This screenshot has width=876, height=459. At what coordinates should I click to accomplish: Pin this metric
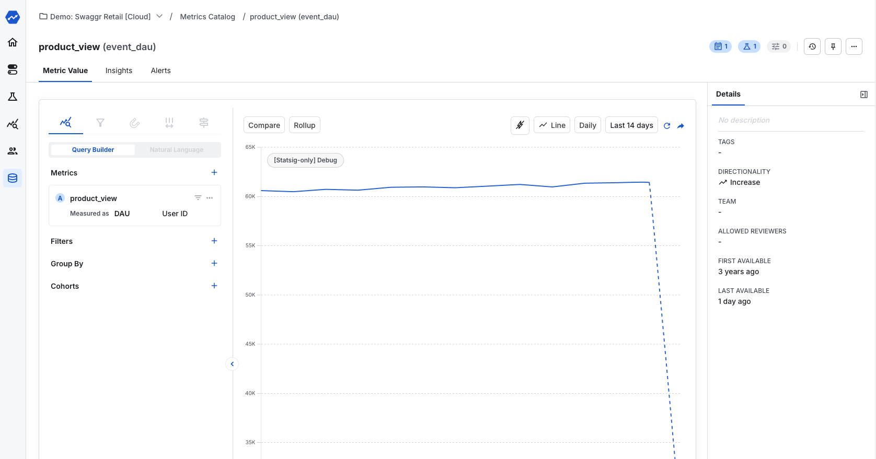[x=833, y=46]
